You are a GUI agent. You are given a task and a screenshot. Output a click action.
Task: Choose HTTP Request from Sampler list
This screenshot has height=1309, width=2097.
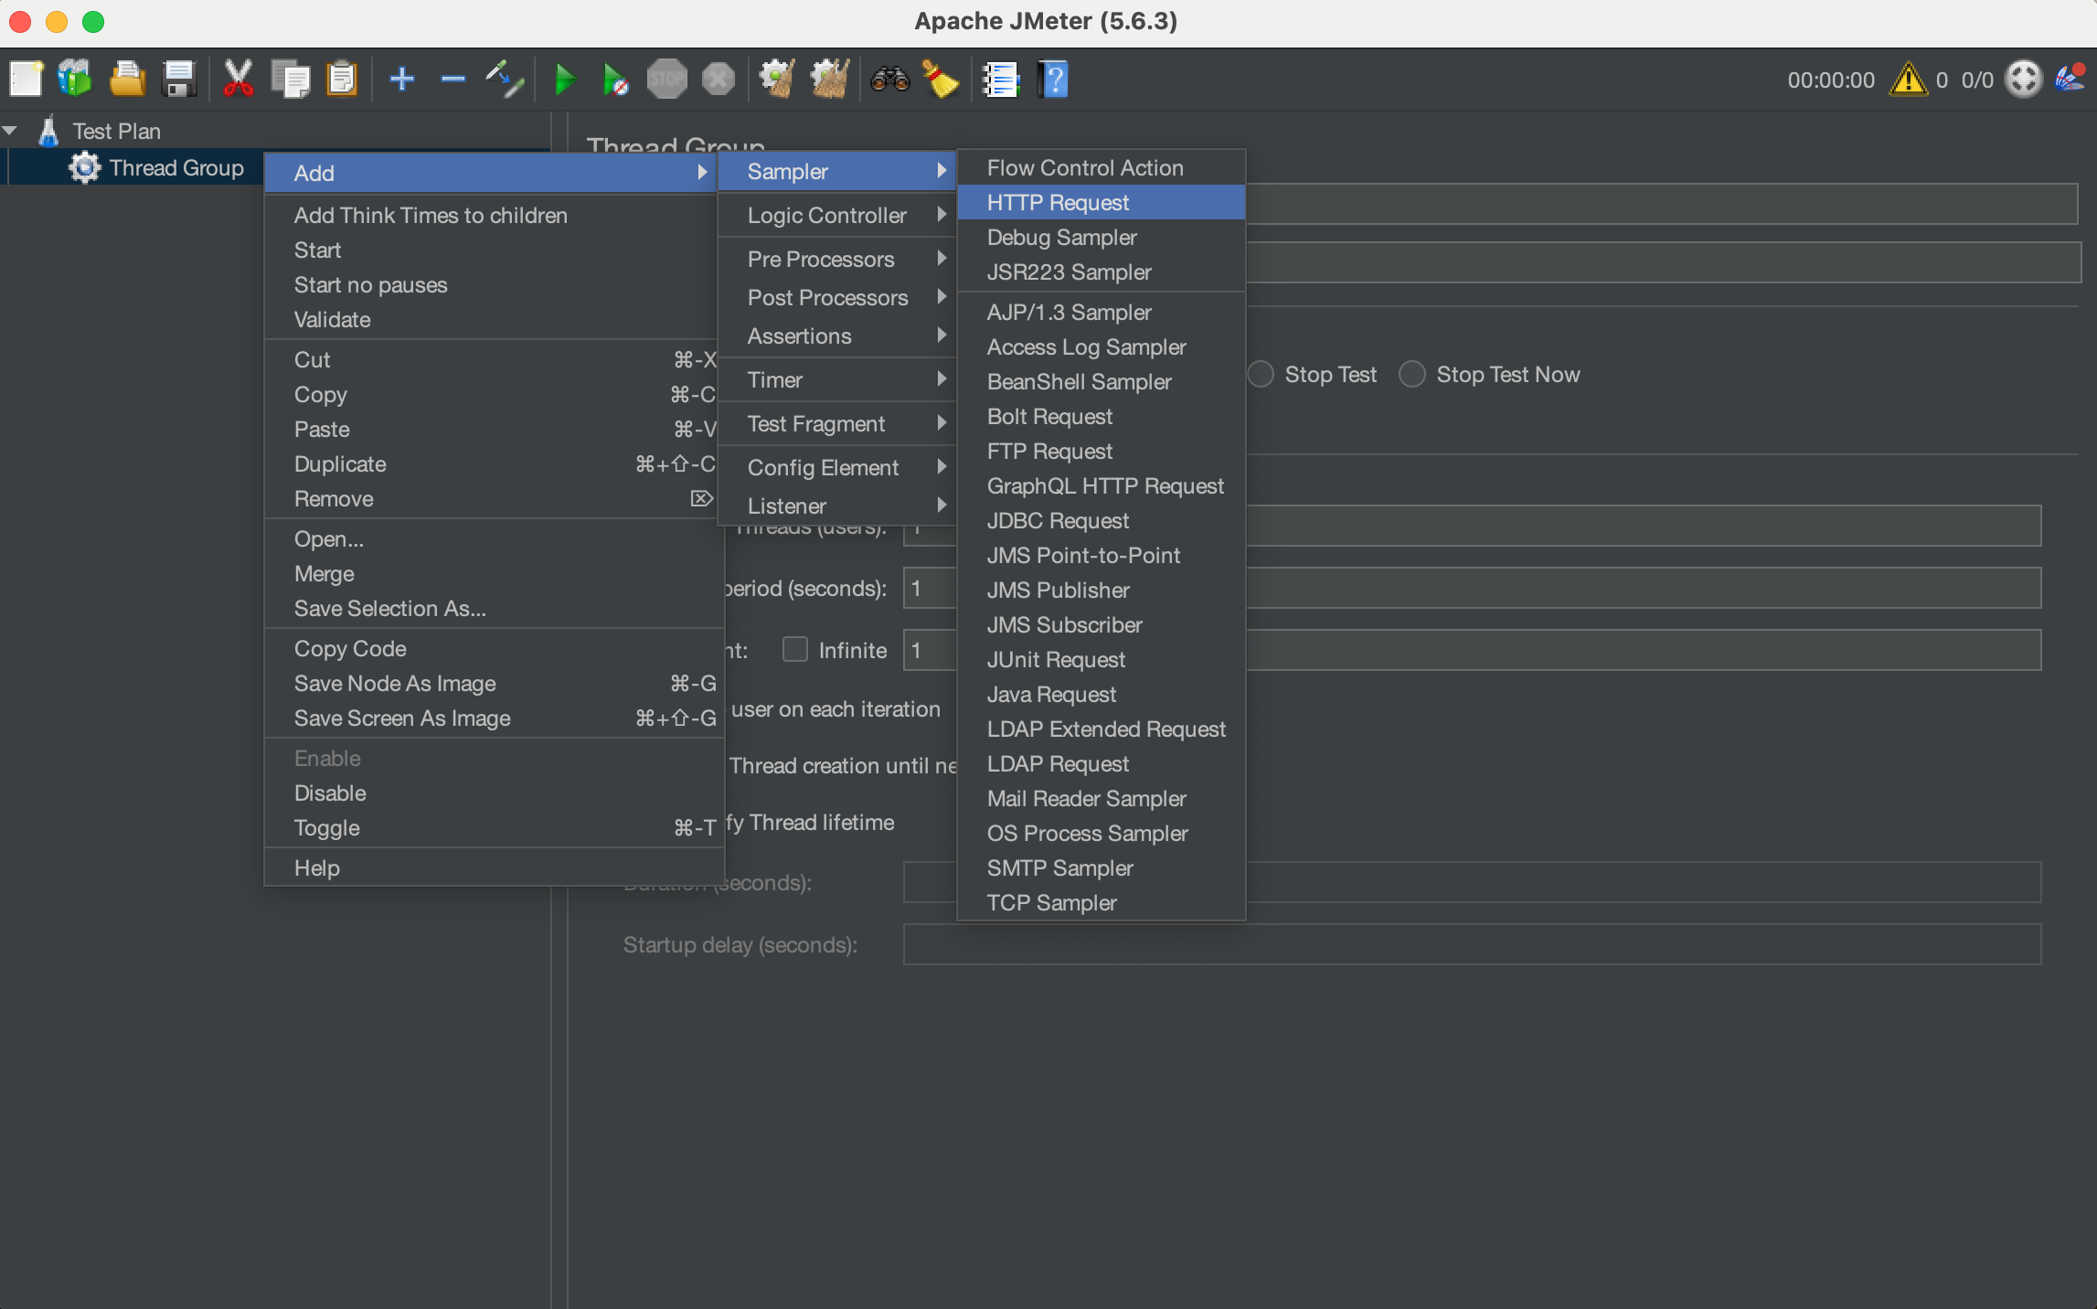[x=1101, y=202]
